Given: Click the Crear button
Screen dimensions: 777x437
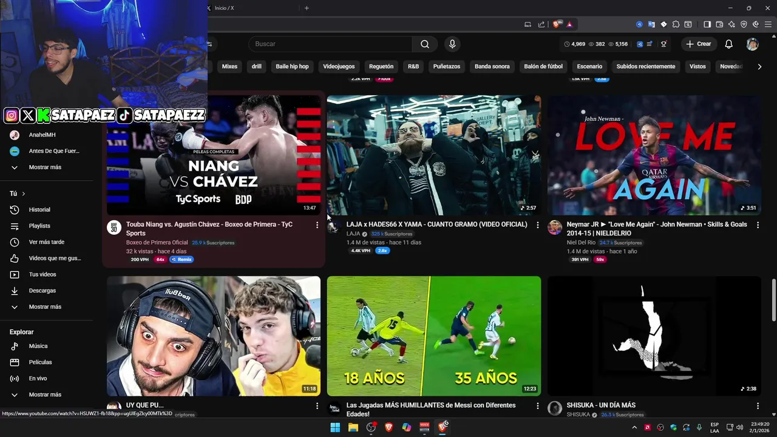Looking at the screenshot, I should pyautogui.click(x=698, y=44).
